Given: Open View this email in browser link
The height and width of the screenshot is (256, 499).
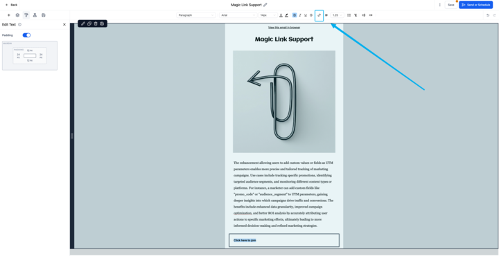Looking at the screenshot, I should pyautogui.click(x=284, y=27).
